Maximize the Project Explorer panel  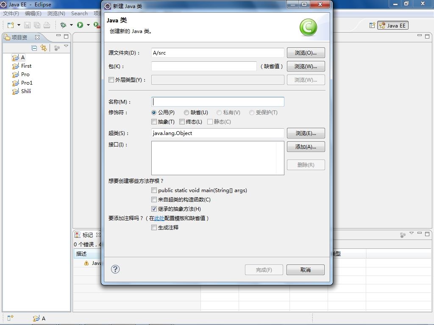66,36
